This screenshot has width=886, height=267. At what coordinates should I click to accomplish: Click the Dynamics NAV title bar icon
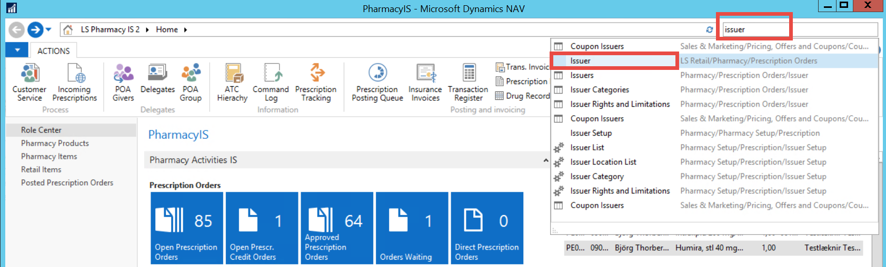pyautogui.click(x=11, y=8)
